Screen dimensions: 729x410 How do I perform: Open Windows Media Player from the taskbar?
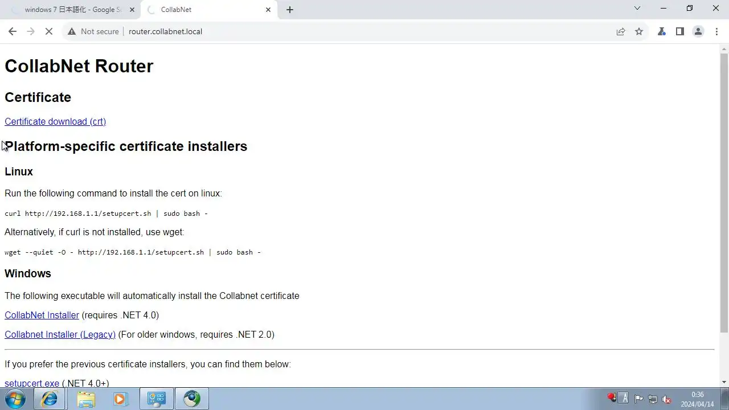coord(120,399)
